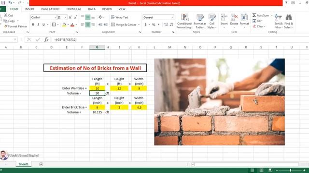Activate Format Painter

pyautogui.click(x=15, y=26)
